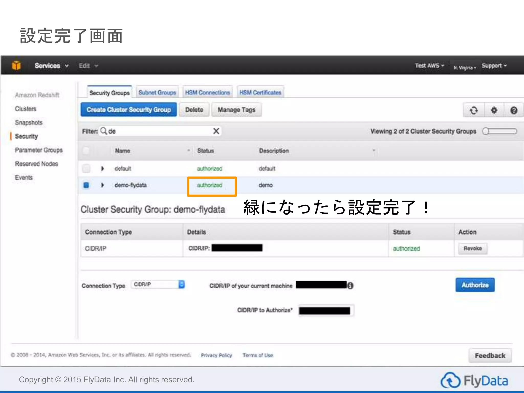The width and height of the screenshot is (524, 393).
Task: Click authorized status in CIDR/IP details row
Action: point(406,248)
